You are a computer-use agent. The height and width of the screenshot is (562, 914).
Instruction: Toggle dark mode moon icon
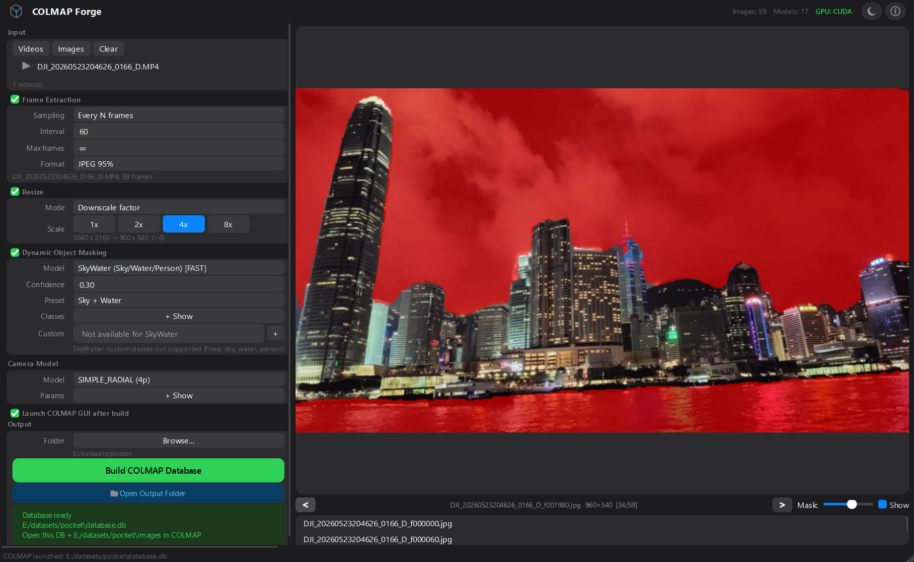[871, 11]
